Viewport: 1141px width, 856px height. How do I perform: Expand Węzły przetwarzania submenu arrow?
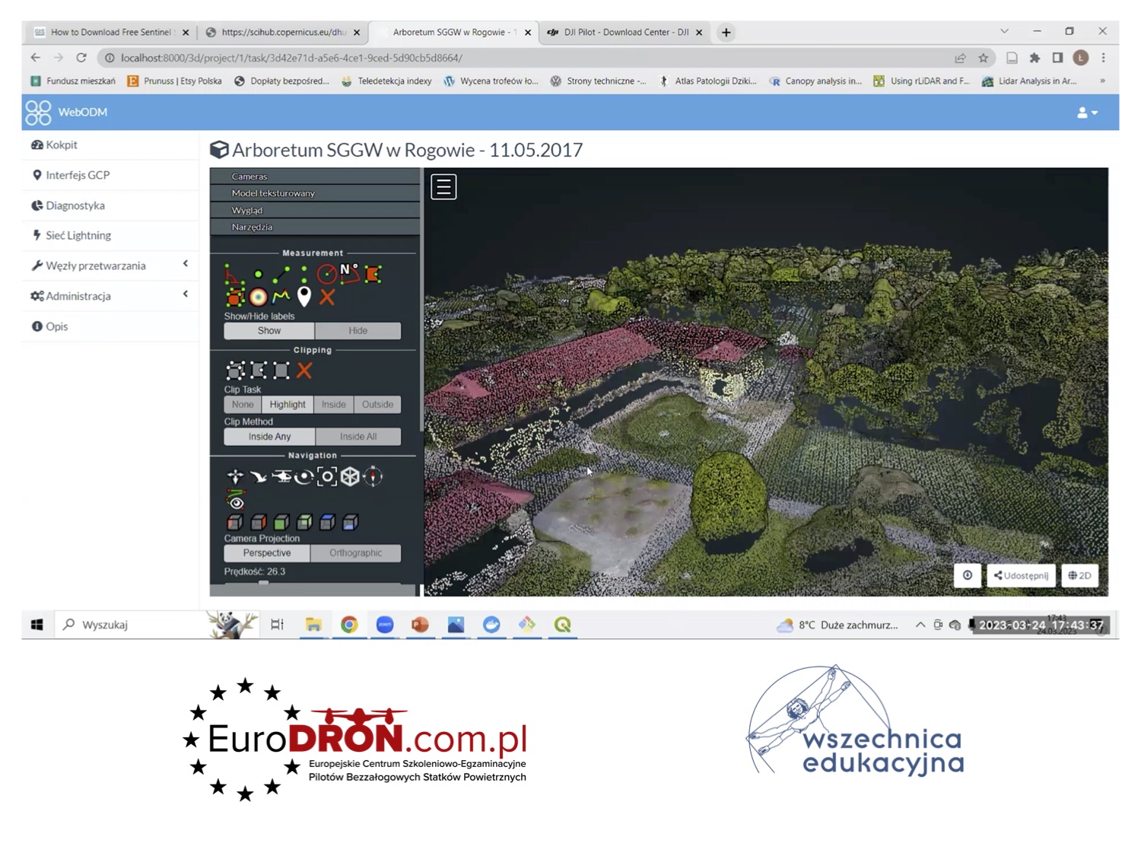coord(186,264)
